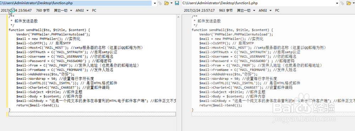This screenshot has height=131, width=355.
Task: Click the function sendMail line in right pane
Action: [x=233, y=30]
